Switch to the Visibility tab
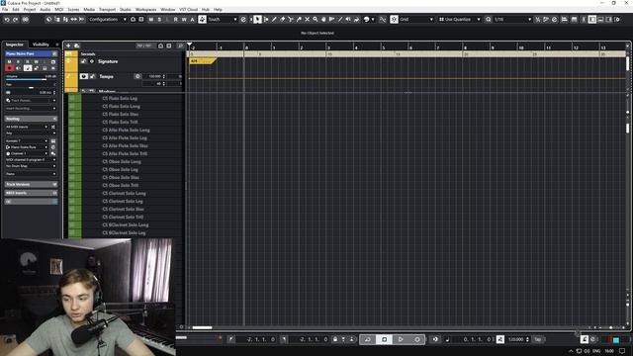The image size is (633, 356). click(x=41, y=44)
